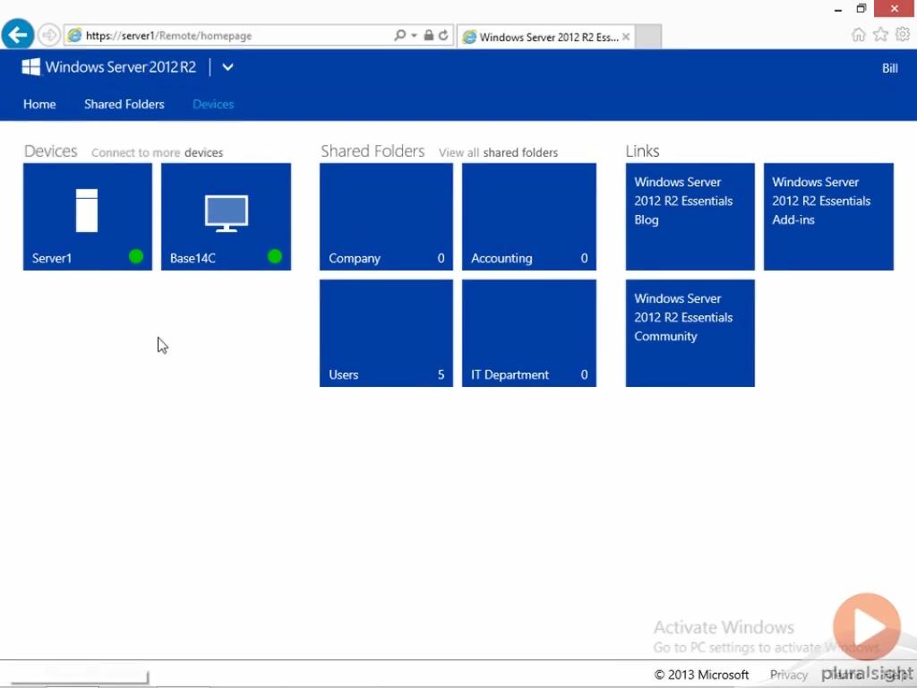Open browser Tools gear icon
This screenshot has width=917, height=688.
[903, 35]
